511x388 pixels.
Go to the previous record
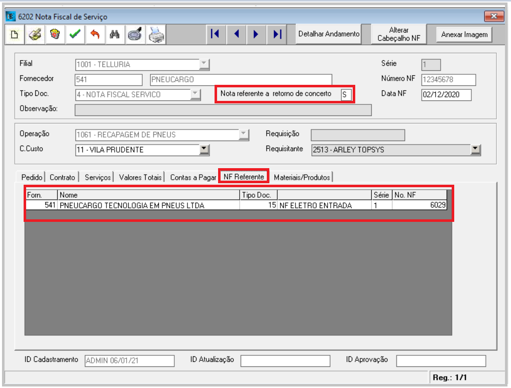click(236, 34)
